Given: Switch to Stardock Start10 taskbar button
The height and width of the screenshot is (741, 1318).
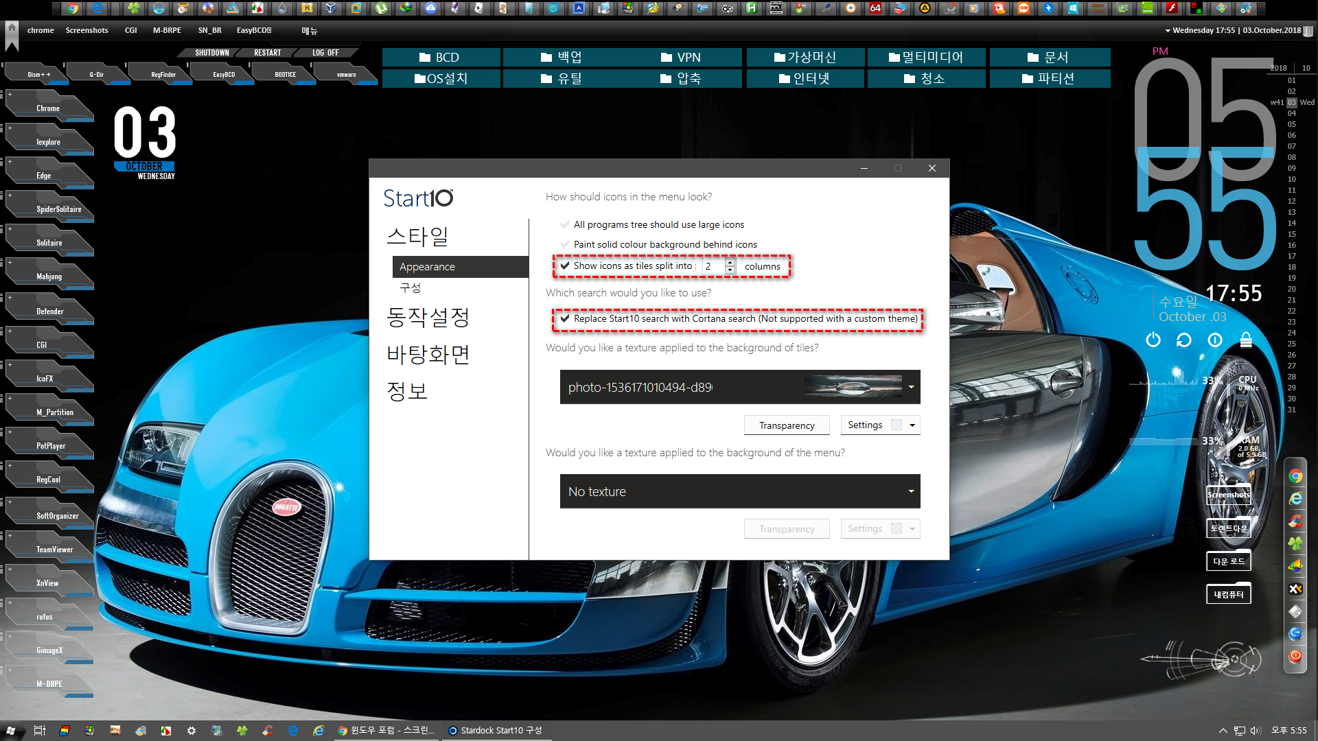Looking at the screenshot, I should [496, 731].
